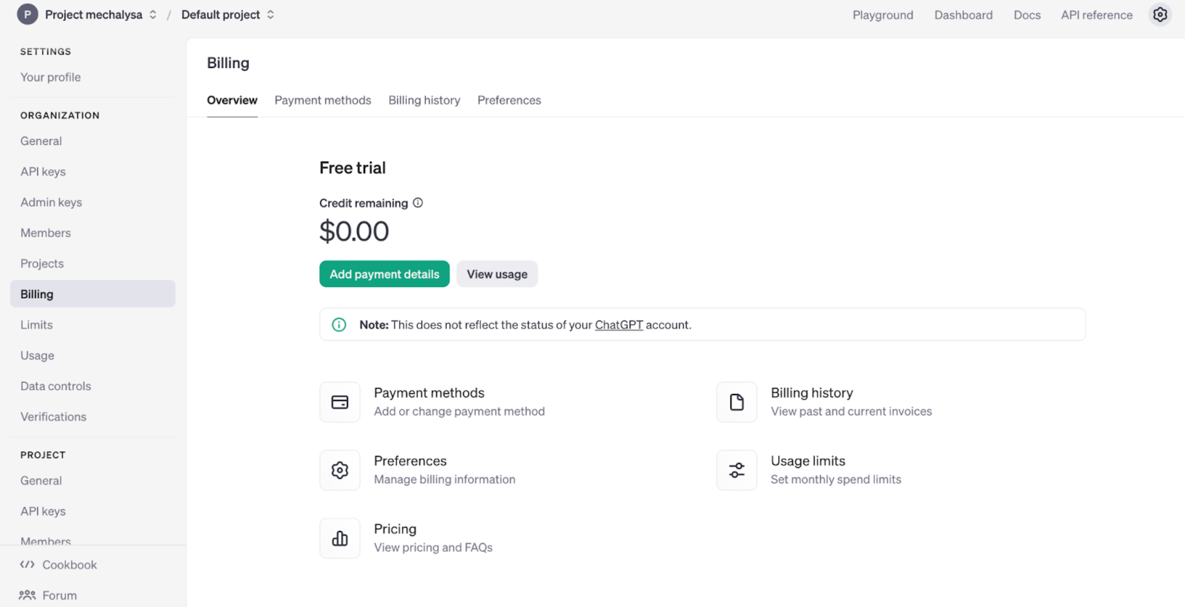Click the sliders Usage limits icon
1185x607 pixels.
click(737, 470)
